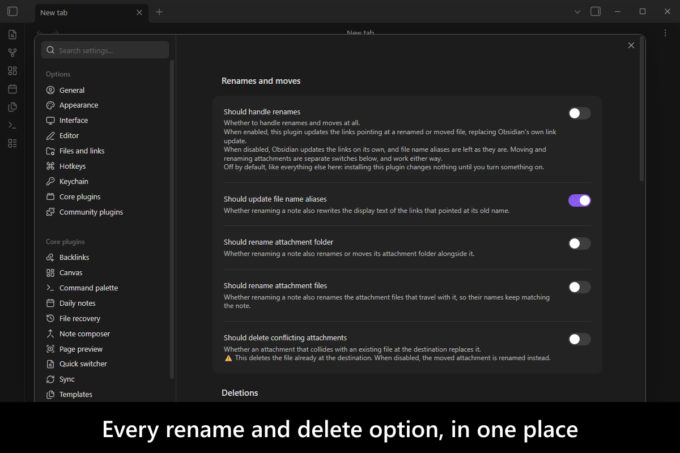Click the Core plugins section label
This screenshot has width=680, height=453.
coord(65,242)
